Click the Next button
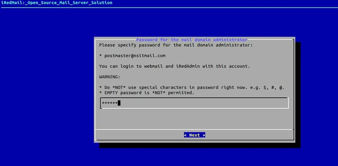This screenshot has width=338, height=166. 194,135
